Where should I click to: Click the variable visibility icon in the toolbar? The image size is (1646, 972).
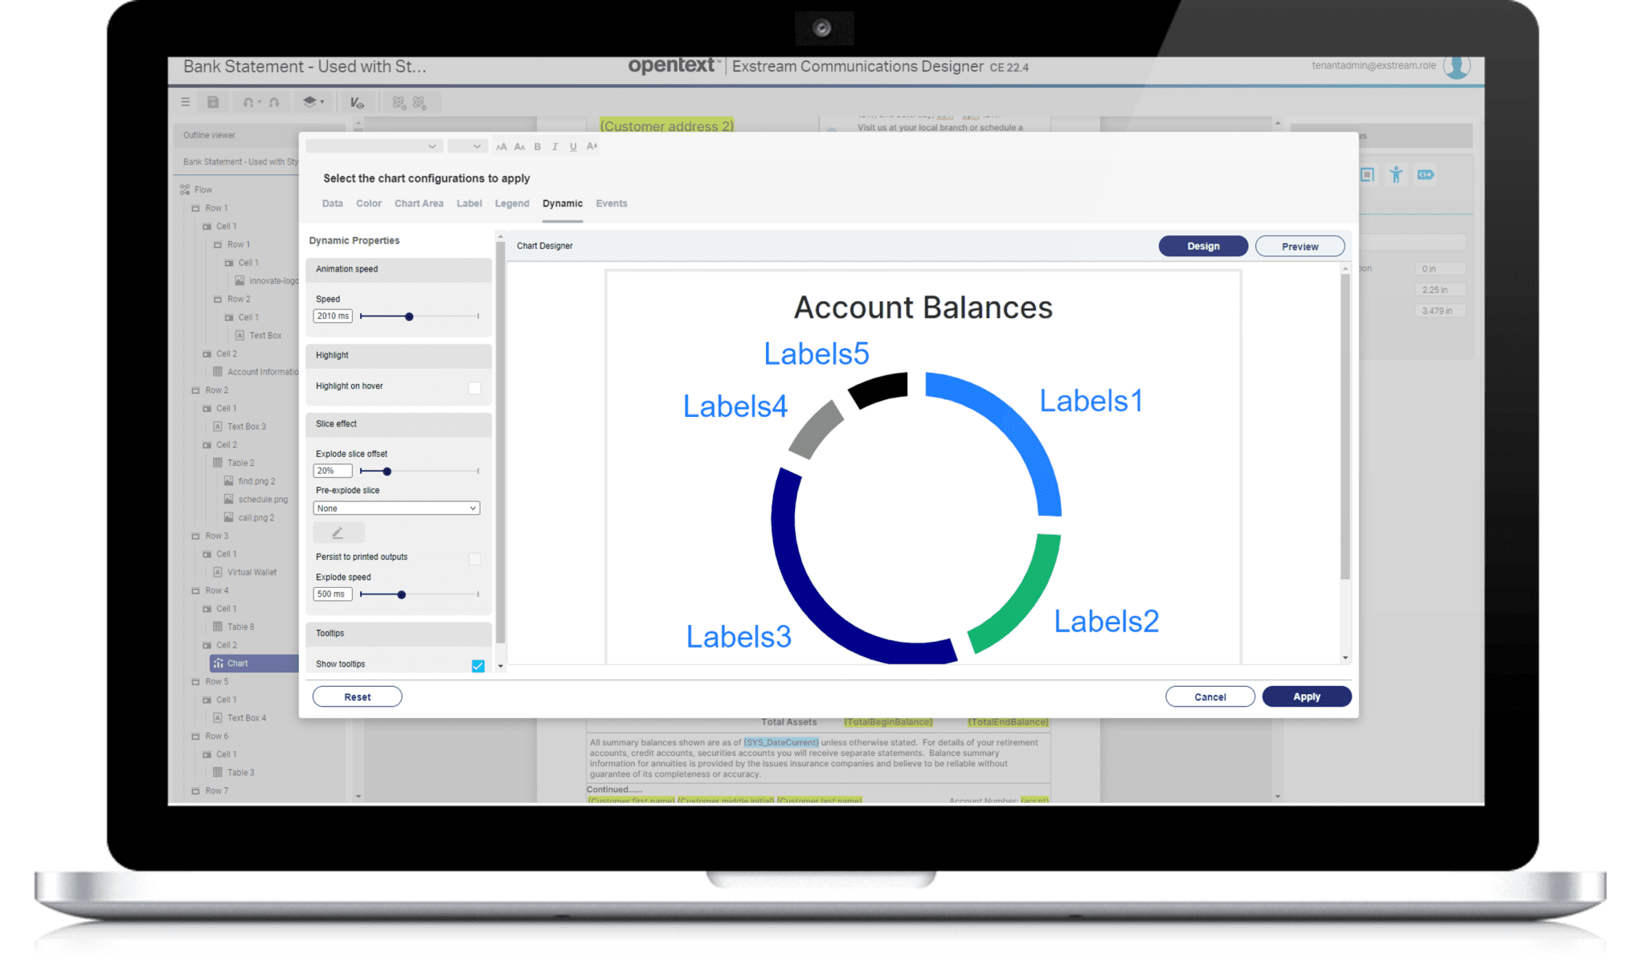(357, 103)
